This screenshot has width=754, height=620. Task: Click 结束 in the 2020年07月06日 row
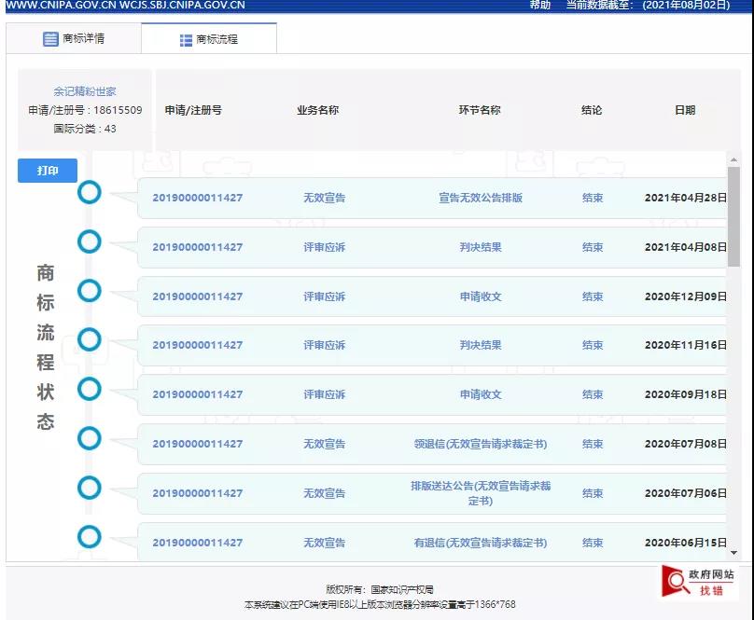[x=593, y=493]
